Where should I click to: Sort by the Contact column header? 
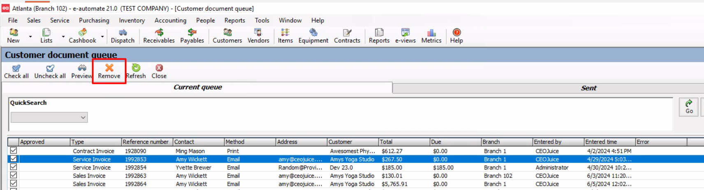[x=199, y=142]
